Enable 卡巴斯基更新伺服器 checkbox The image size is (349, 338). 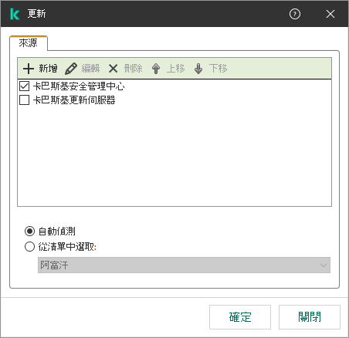[x=24, y=100]
